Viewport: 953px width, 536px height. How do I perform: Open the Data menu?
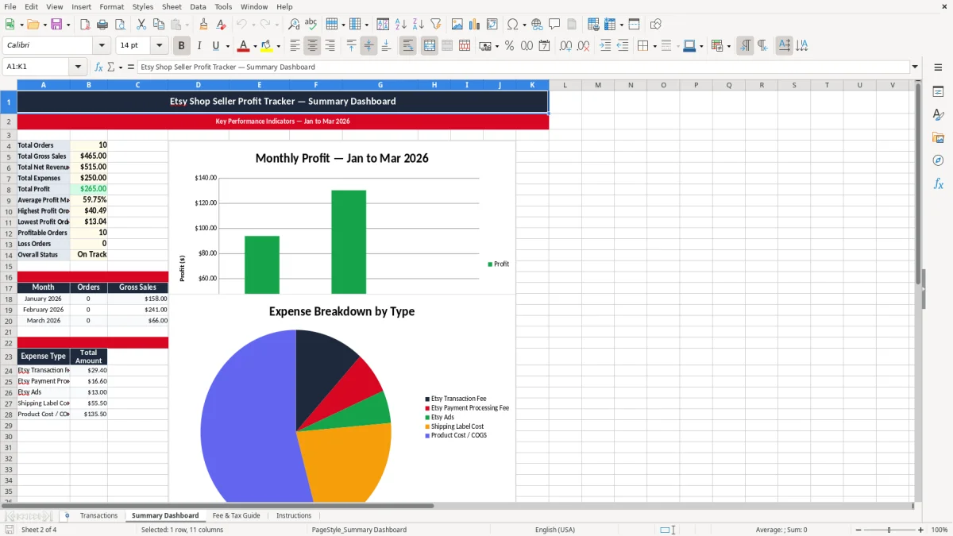click(198, 6)
